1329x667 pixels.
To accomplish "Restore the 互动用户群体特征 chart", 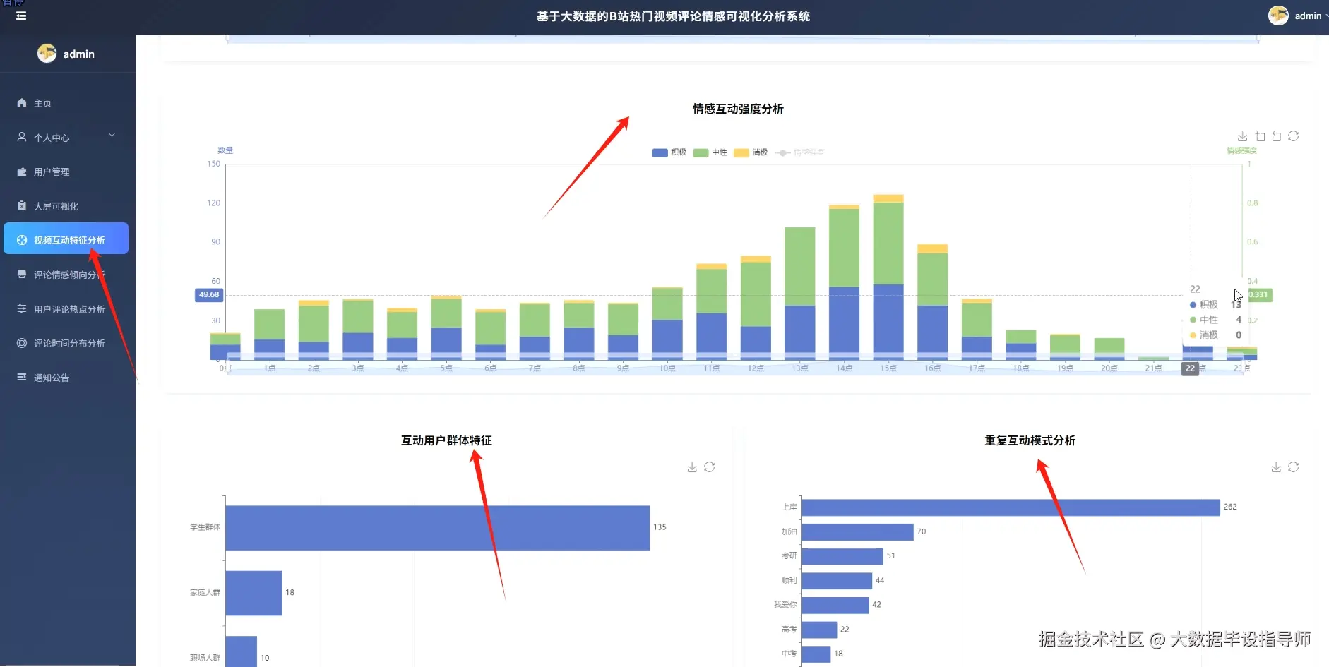I will (x=710, y=467).
